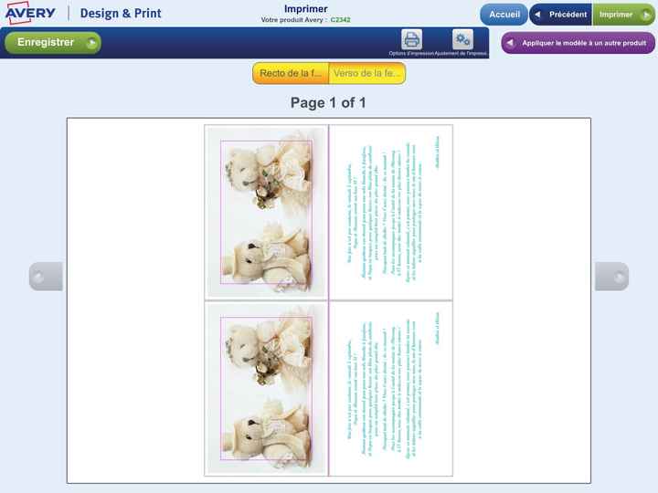Screen dimensions: 658x493
Task: Click the top card's teal text panel
Action: pos(391,212)
